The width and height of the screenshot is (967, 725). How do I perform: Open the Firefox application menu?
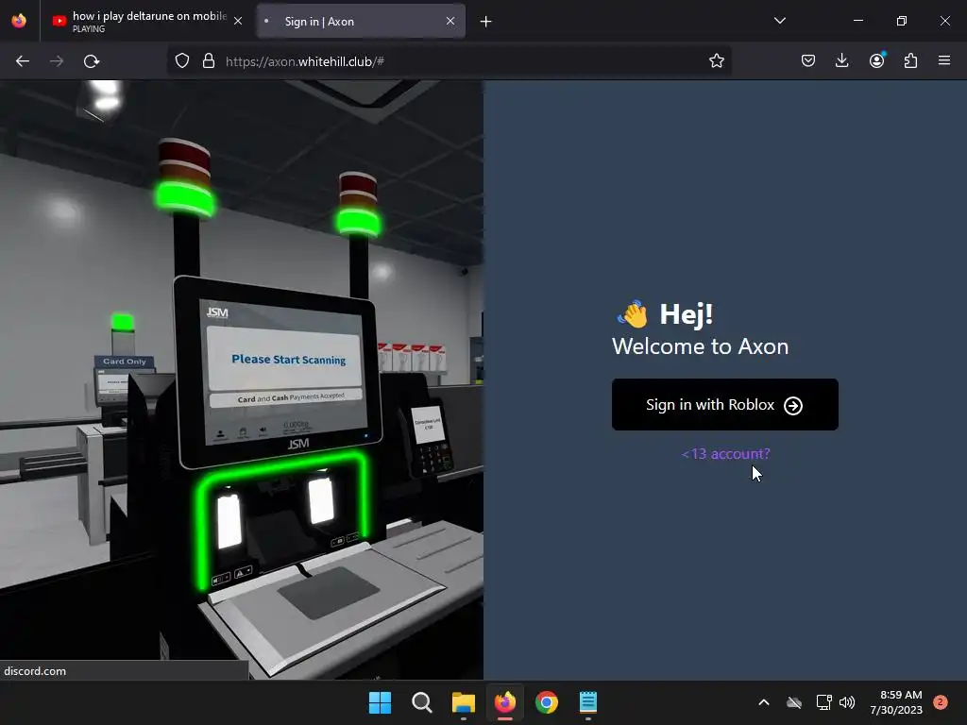[944, 60]
